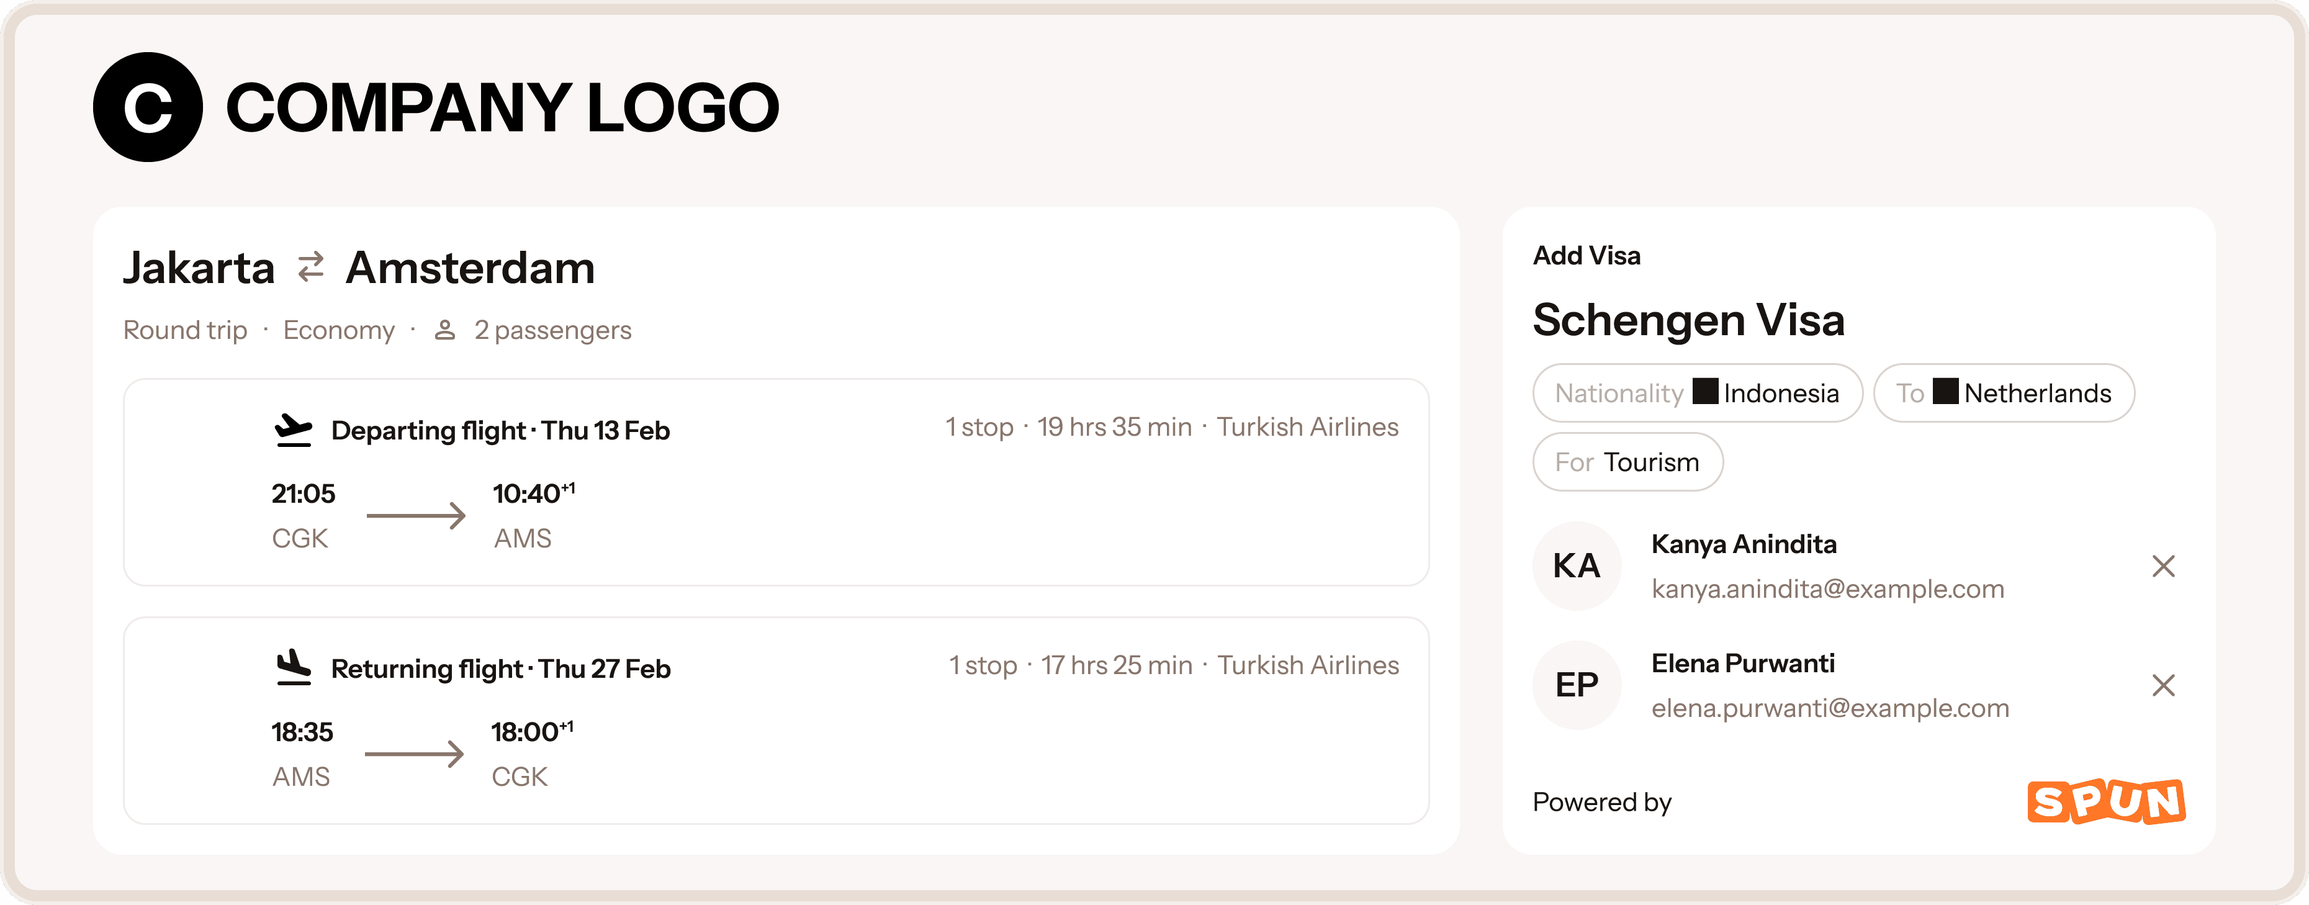The height and width of the screenshot is (905, 2309).
Task: Click the SPUN logo
Action: [x=2105, y=801]
